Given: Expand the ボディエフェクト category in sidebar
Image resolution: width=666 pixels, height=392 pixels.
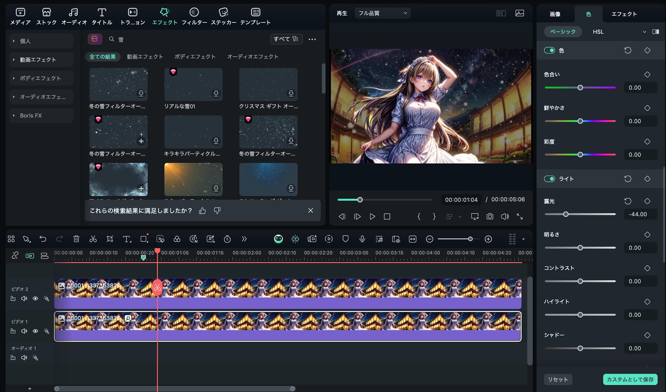Looking at the screenshot, I should point(41,78).
